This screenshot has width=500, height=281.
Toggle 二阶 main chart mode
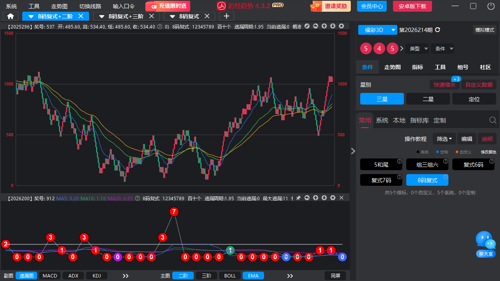coord(183,276)
